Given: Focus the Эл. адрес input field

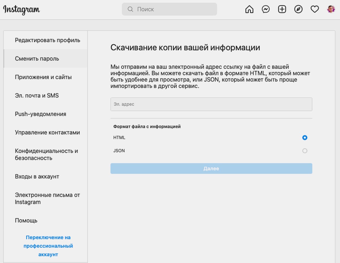Looking at the screenshot, I should [x=211, y=104].
